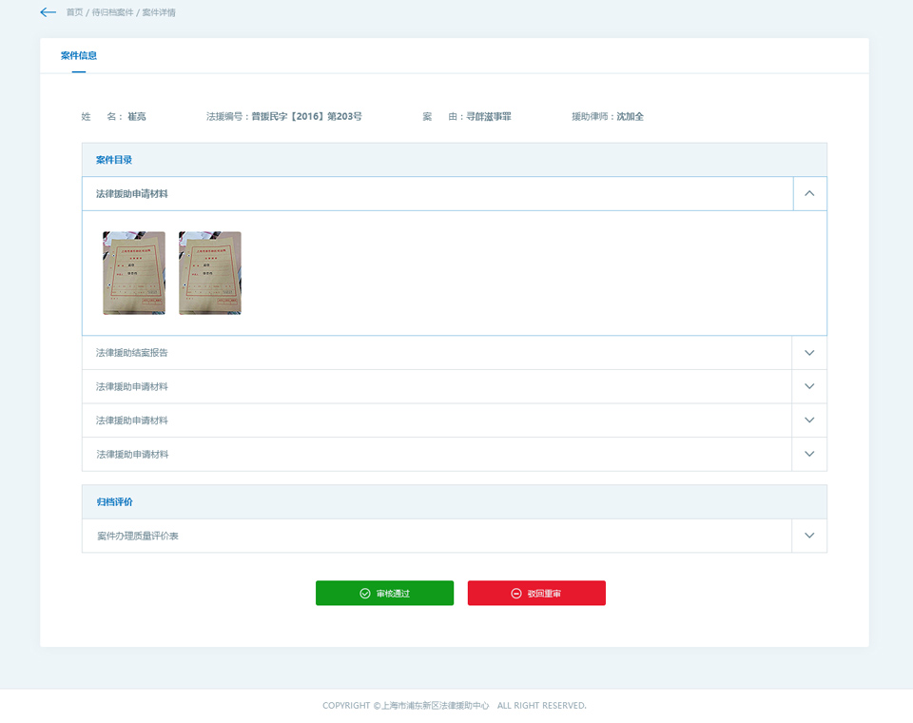Screen dimensions: 913x723
Task: Click the back arrow icon
Action: [x=49, y=12]
